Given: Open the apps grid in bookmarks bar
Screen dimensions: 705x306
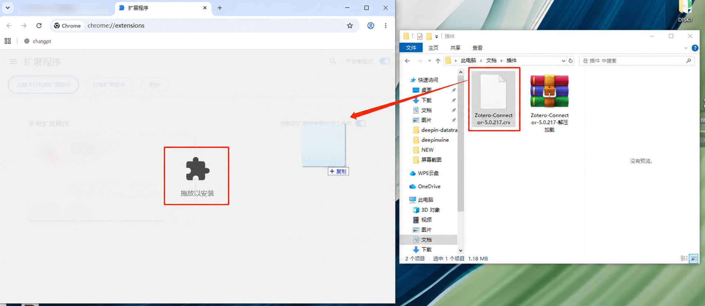Looking at the screenshot, I should pyautogui.click(x=8, y=41).
